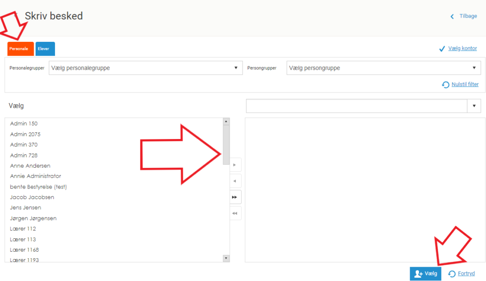
Task: Select Anne Andersen in the list
Action: coord(30,166)
